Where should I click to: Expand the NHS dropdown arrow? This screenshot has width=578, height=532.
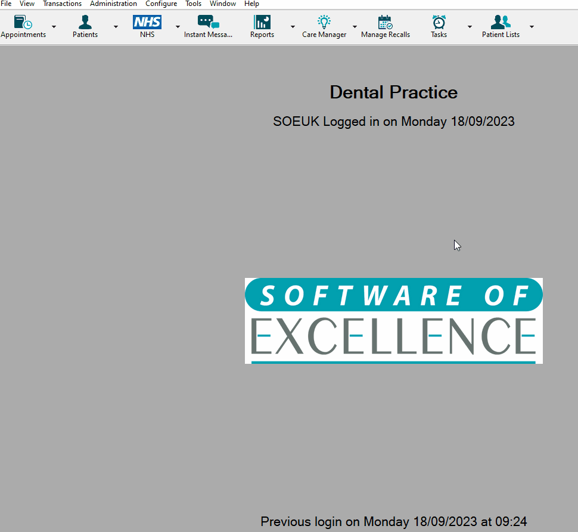click(x=178, y=27)
